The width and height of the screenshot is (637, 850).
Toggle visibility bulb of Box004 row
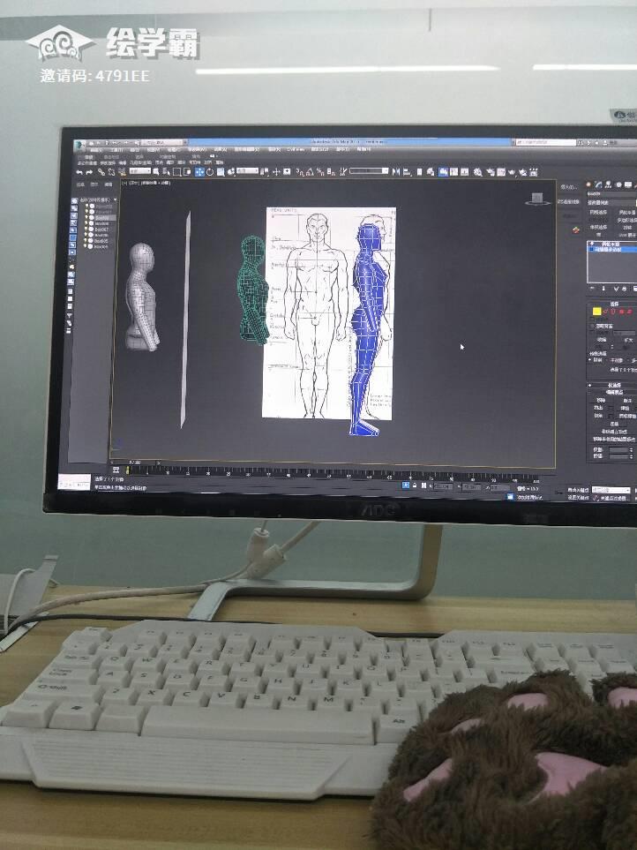click(x=85, y=246)
